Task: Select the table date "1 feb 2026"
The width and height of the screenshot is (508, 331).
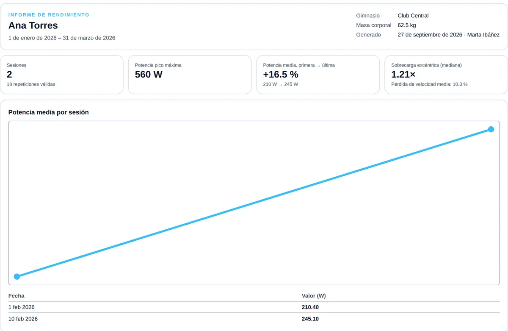Action: pyautogui.click(x=22, y=307)
